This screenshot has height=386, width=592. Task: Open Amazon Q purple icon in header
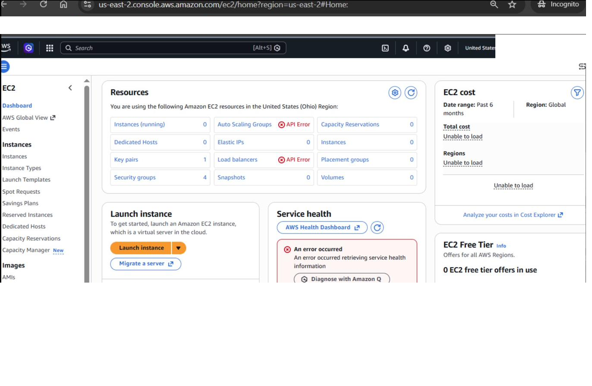(29, 48)
